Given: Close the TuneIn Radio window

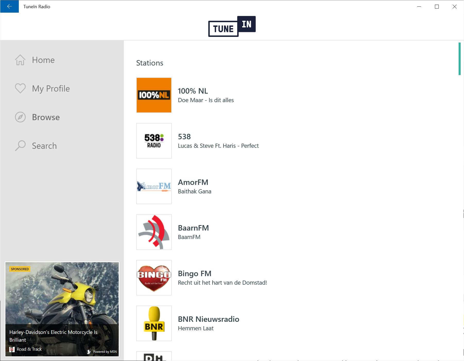Looking at the screenshot, I should [454, 6].
